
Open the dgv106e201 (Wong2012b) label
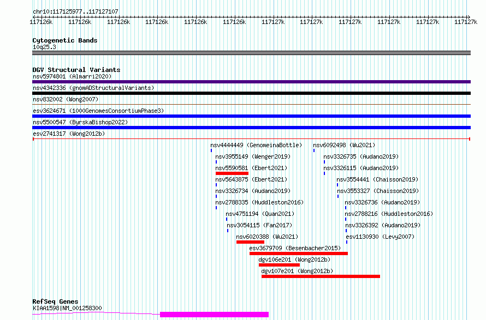click(294, 259)
